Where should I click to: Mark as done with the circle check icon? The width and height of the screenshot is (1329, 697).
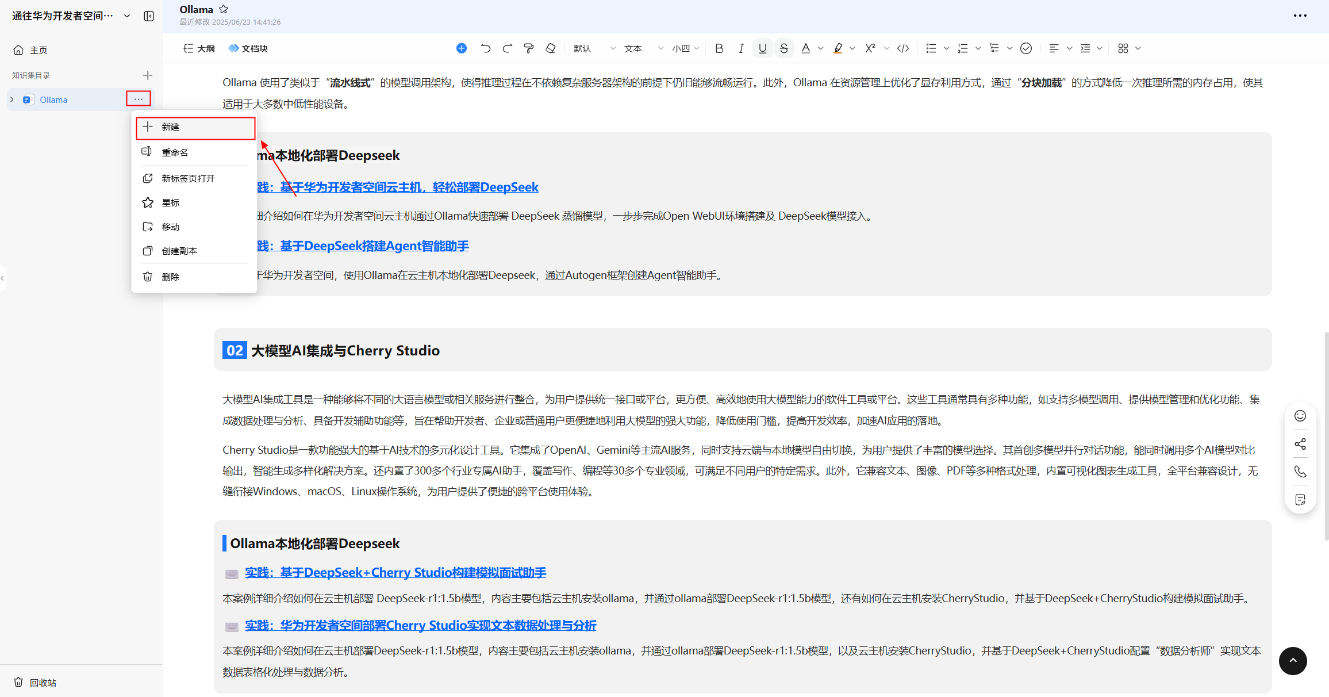pyautogui.click(x=1026, y=48)
